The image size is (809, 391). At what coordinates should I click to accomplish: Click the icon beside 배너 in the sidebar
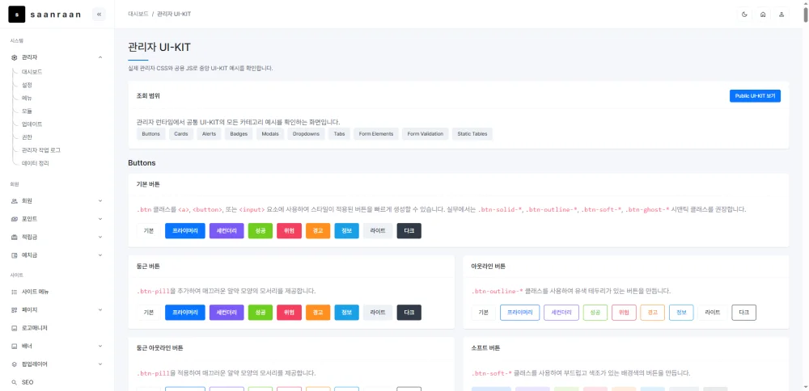[x=14, y=346]
